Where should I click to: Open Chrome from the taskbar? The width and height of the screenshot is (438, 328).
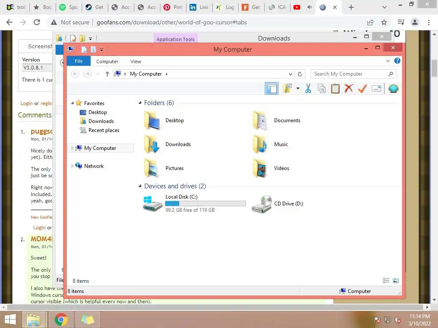click(x=61, y=319)
